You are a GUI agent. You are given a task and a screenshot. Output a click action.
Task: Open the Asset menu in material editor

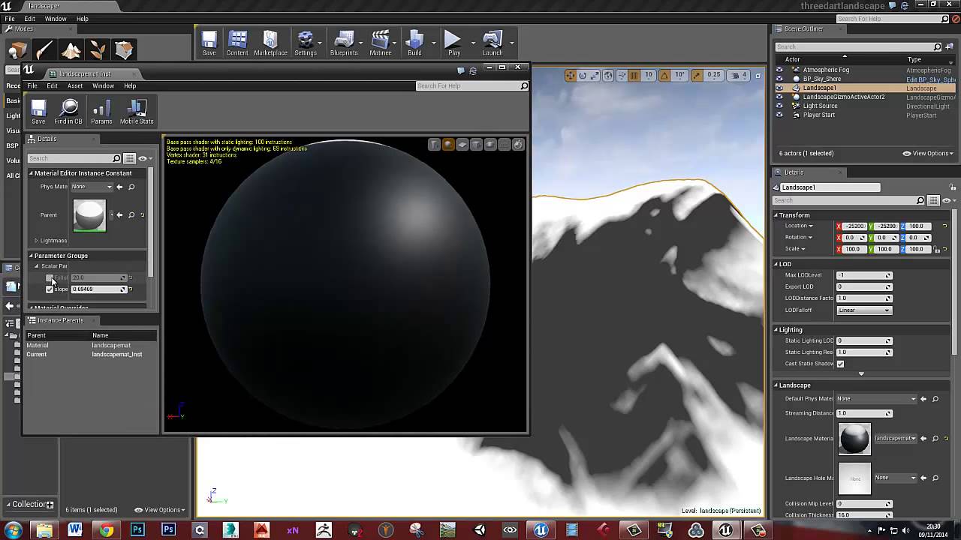point(75,85)
